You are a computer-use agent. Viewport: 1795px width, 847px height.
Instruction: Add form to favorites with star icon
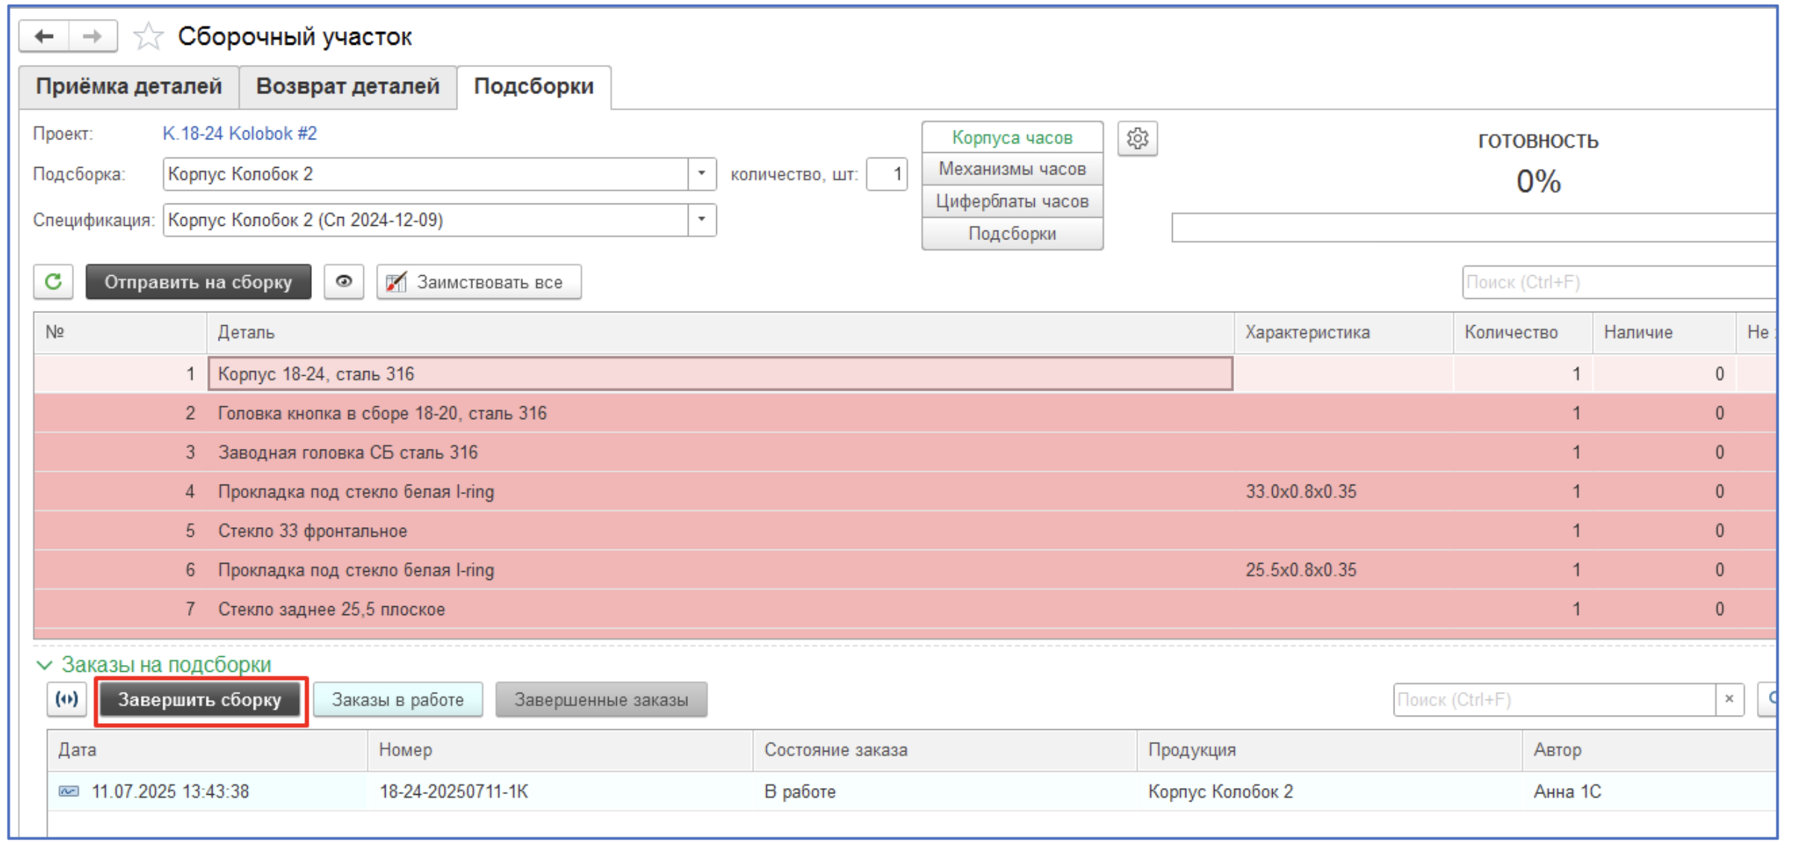coord(148,37)
